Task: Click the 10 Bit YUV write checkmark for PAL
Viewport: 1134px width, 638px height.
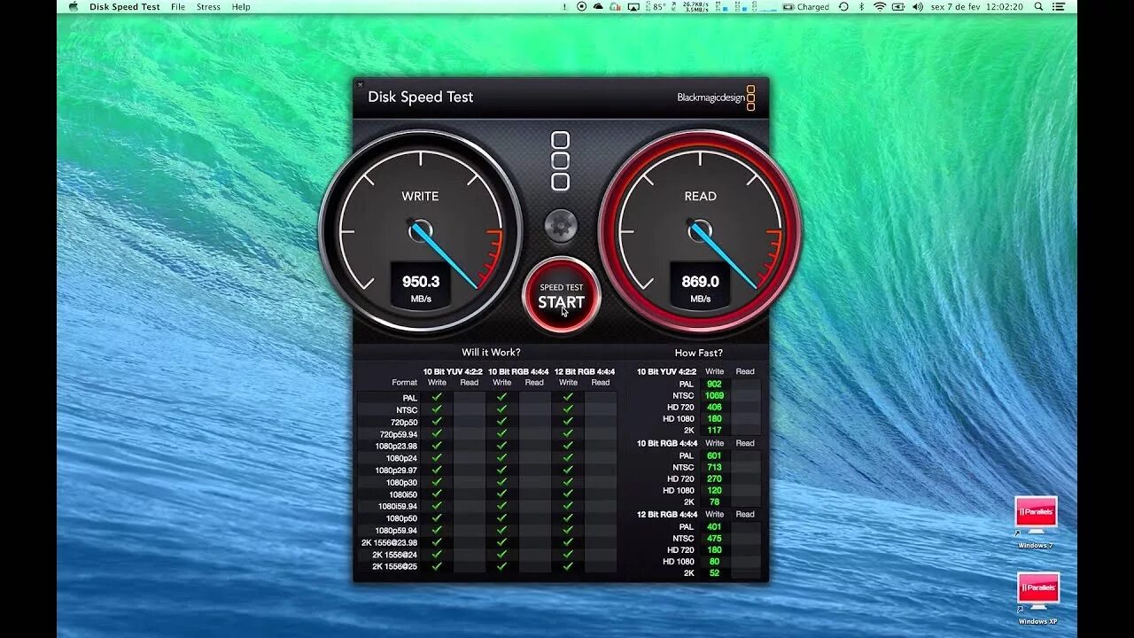Action: (437, 399)
